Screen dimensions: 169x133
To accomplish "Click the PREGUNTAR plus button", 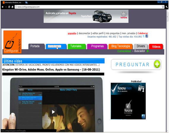I will tap(157, 64).
